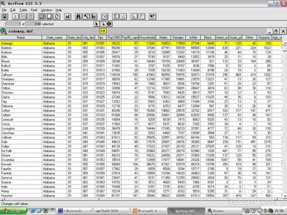Click the Select None icon
This screenshot has height=215, width=287.
point(49,17)
